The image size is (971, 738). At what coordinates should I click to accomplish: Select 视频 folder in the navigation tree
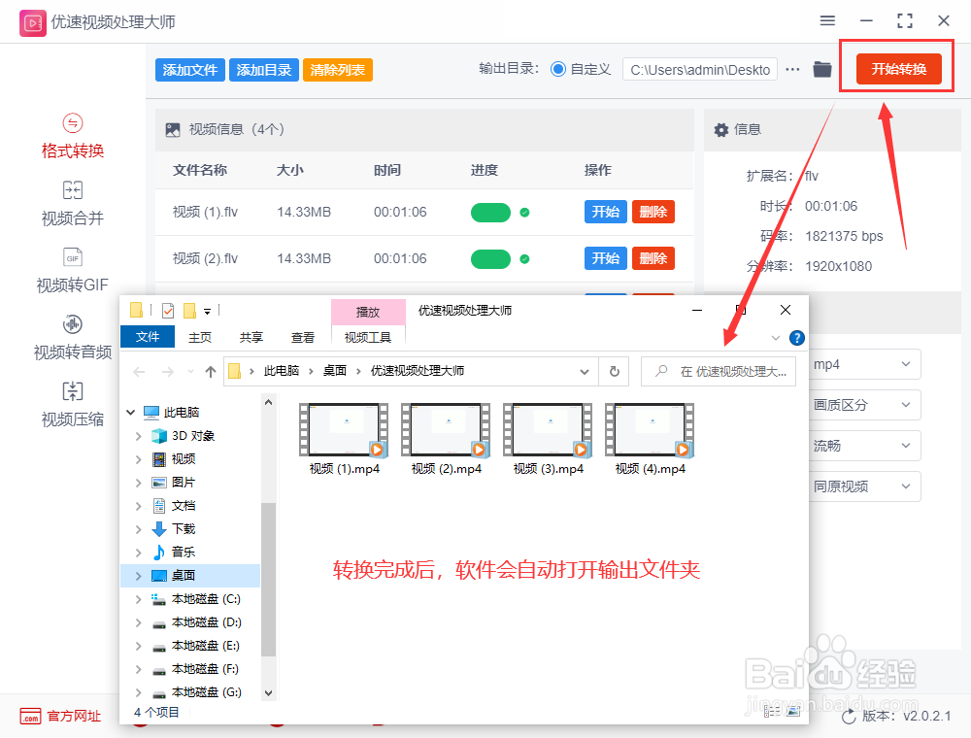click(184, 458)
